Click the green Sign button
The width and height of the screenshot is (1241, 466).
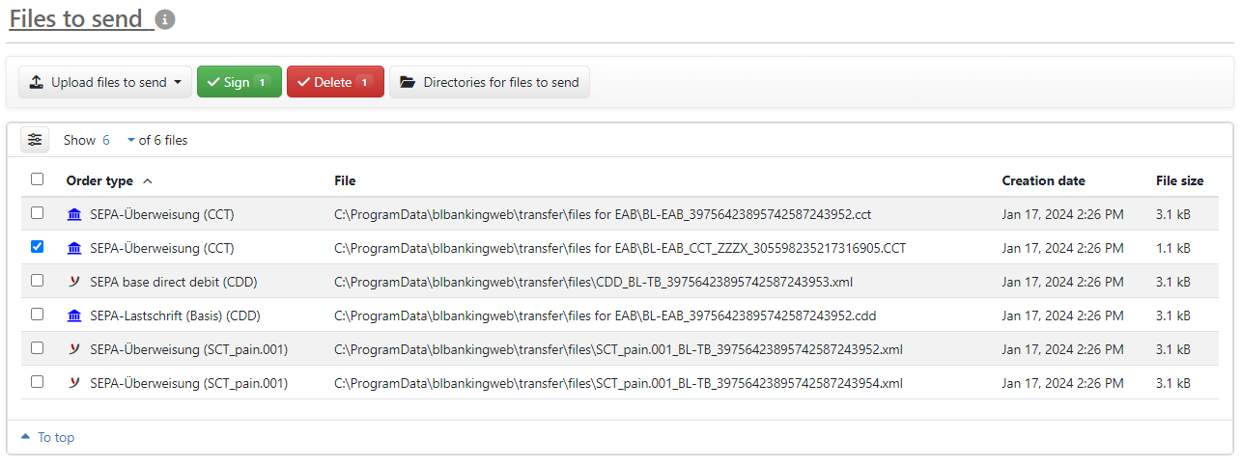[240, 82]
